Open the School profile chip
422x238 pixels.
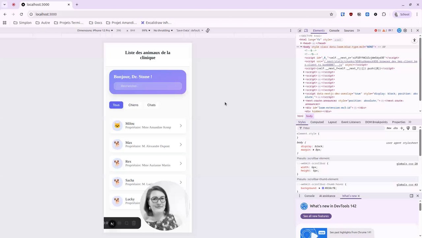402,14
